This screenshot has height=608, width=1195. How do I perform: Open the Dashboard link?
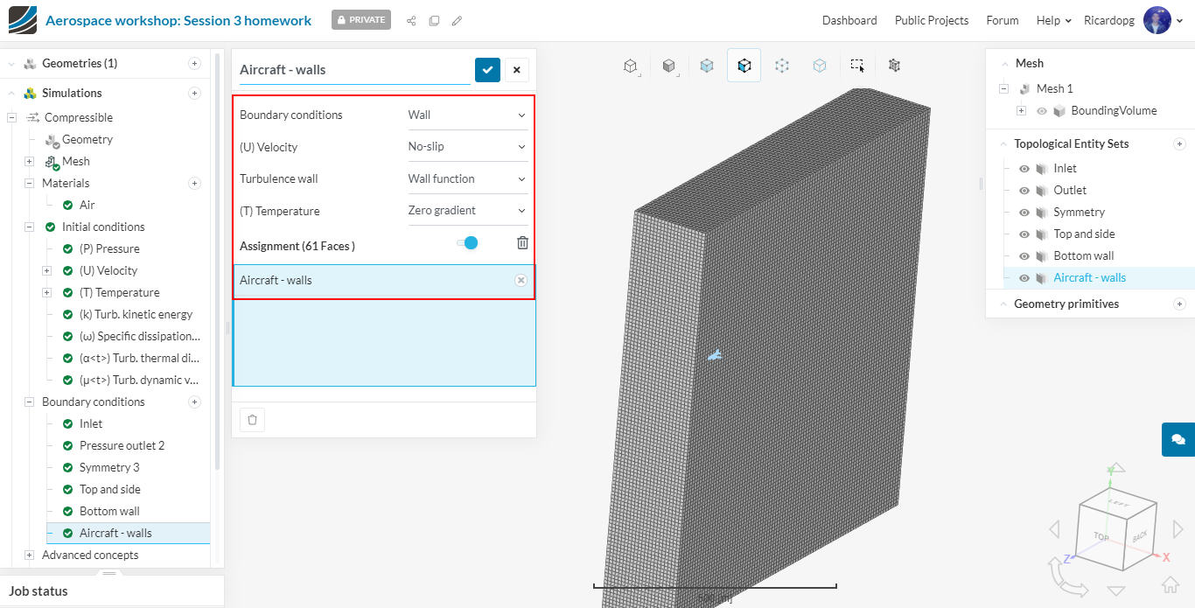849,20
